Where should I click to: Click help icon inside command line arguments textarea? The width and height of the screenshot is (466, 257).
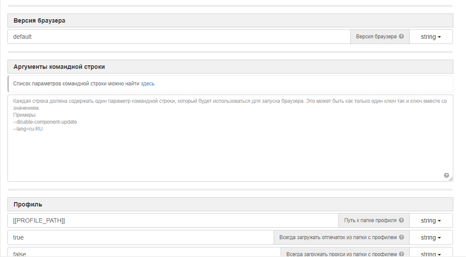[x=446, y=175]
